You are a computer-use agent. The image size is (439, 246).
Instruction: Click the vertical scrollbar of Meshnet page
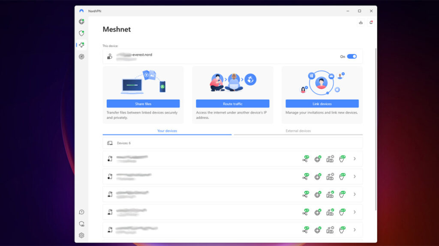click(x=376, y=129)
